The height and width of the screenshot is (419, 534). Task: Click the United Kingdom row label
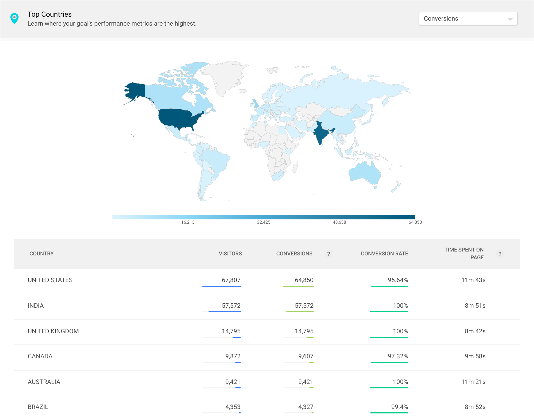53,331
